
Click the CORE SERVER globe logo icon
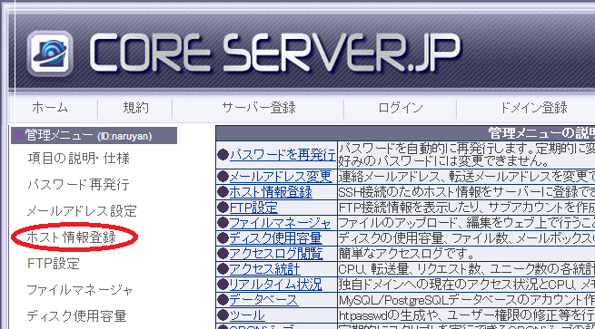click(50, 53)
